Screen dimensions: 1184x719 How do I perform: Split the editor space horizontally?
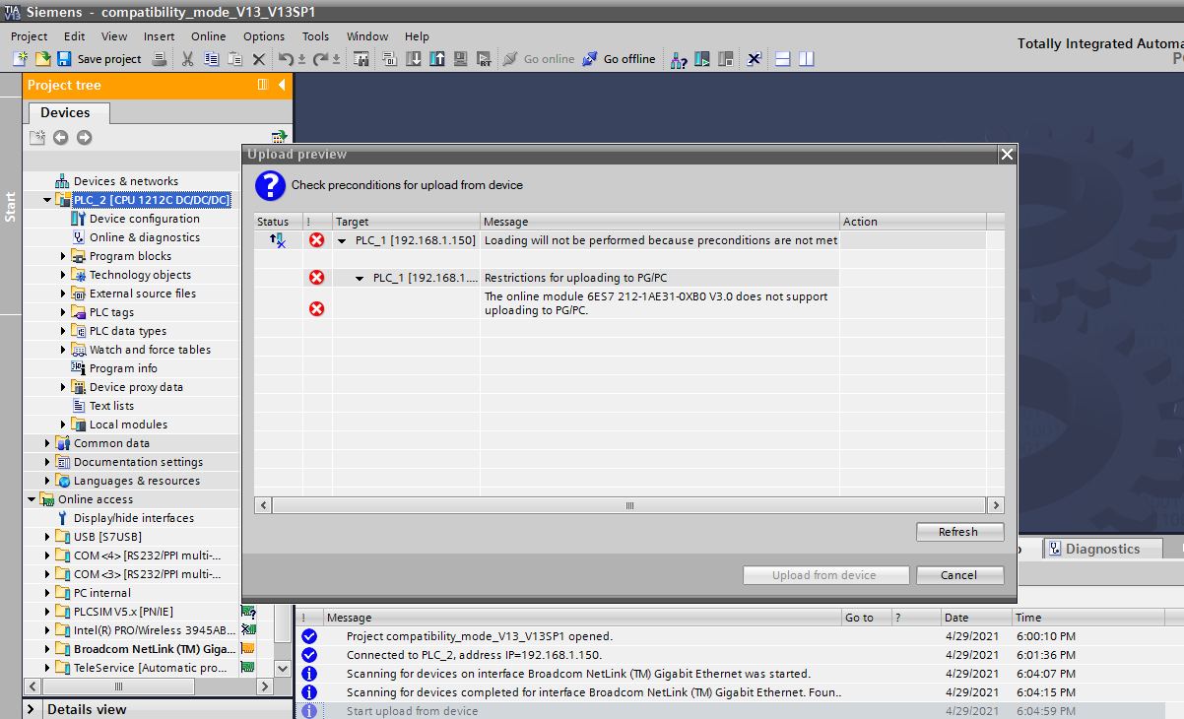coord(783,59)
